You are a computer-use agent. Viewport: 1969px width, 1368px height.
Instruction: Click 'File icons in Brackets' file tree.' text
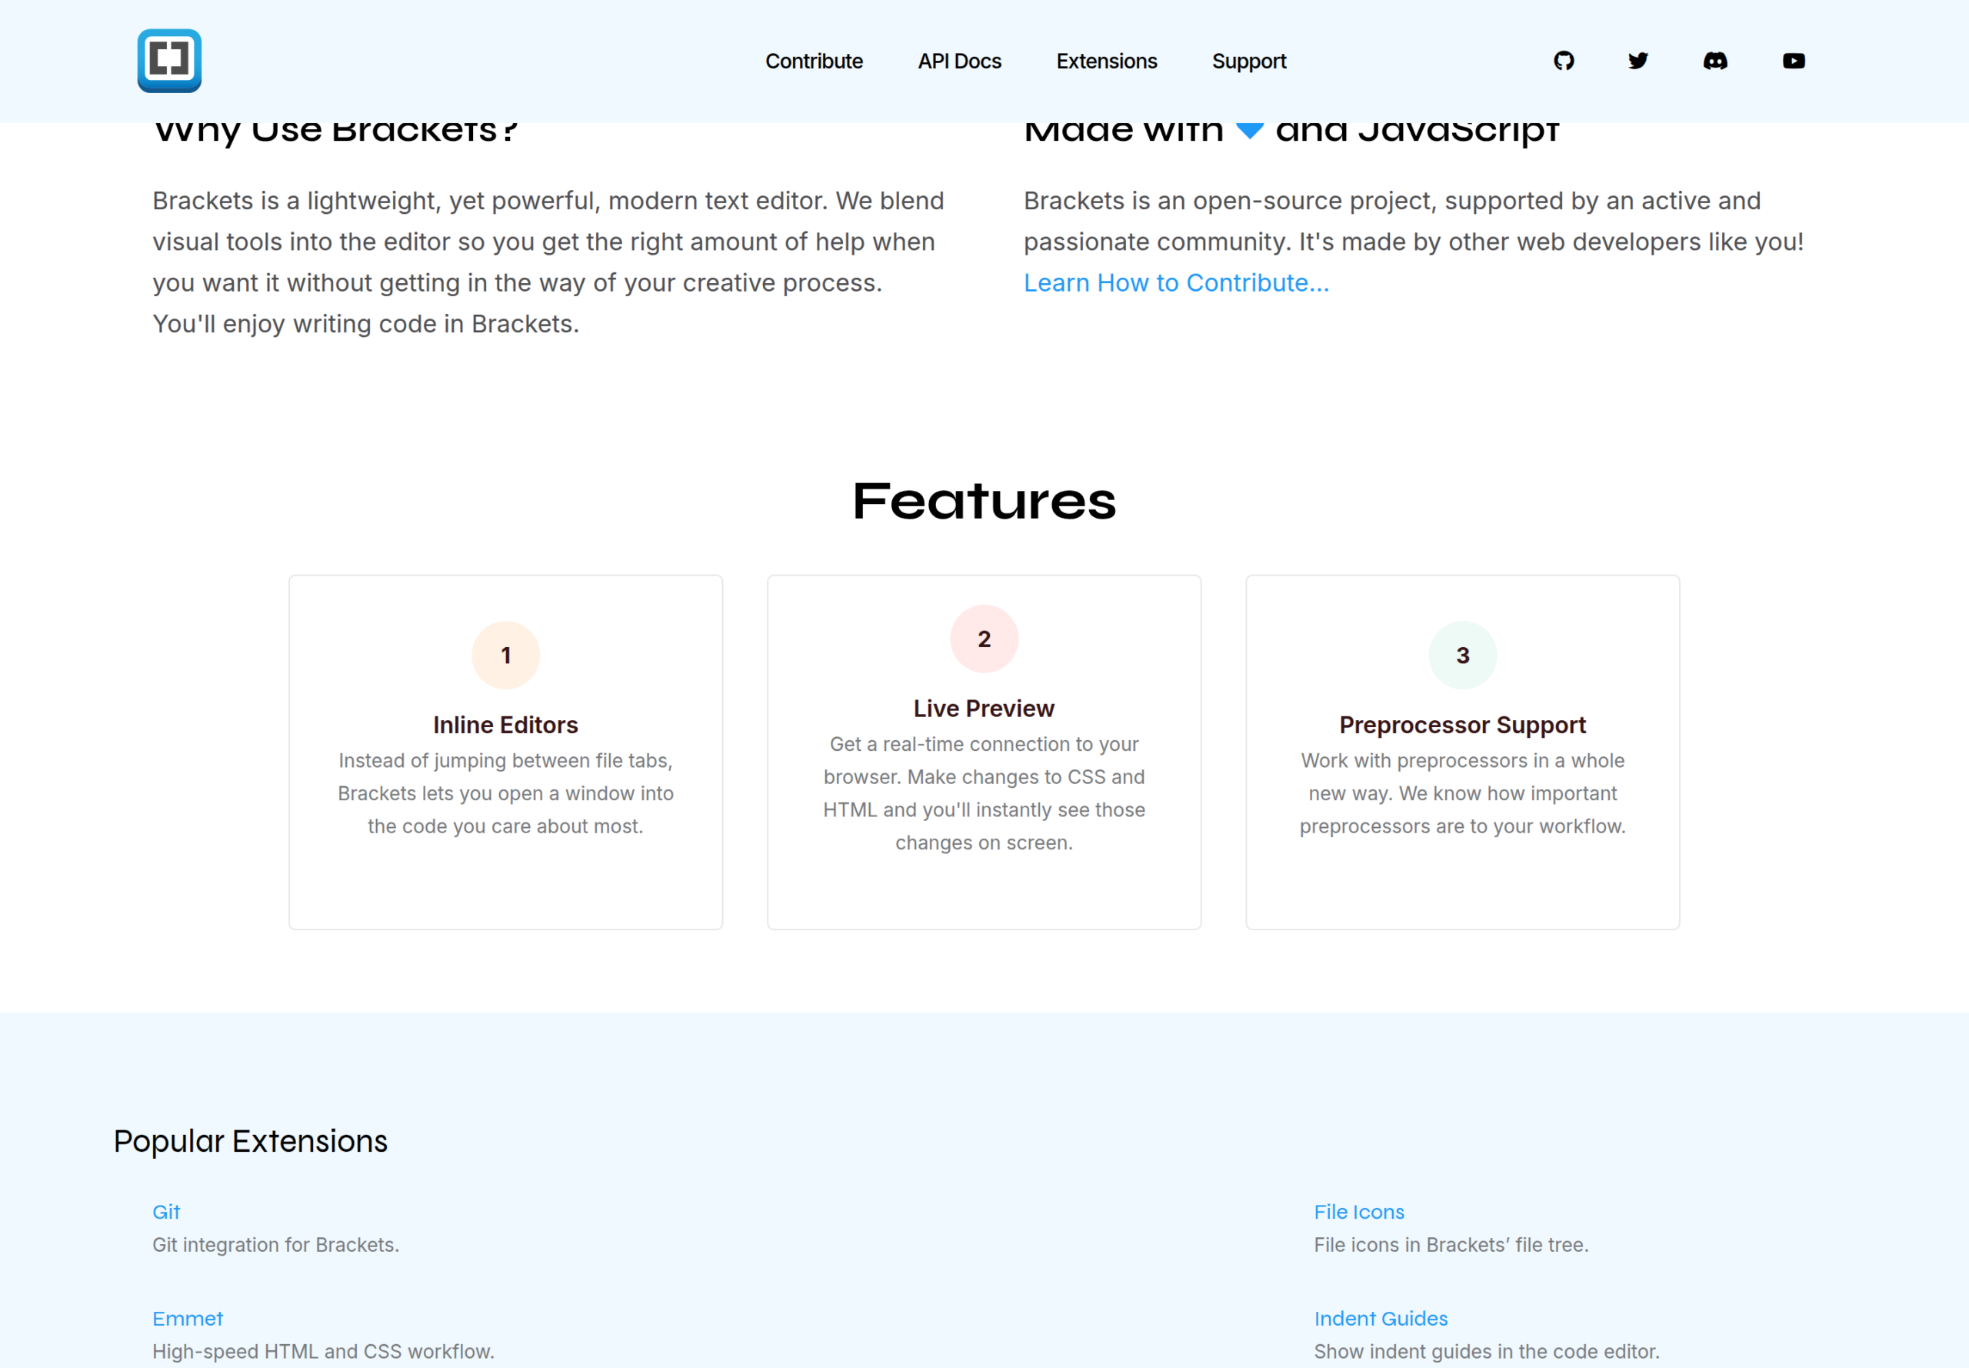pyautogui.click(x=1451, y=1245)
